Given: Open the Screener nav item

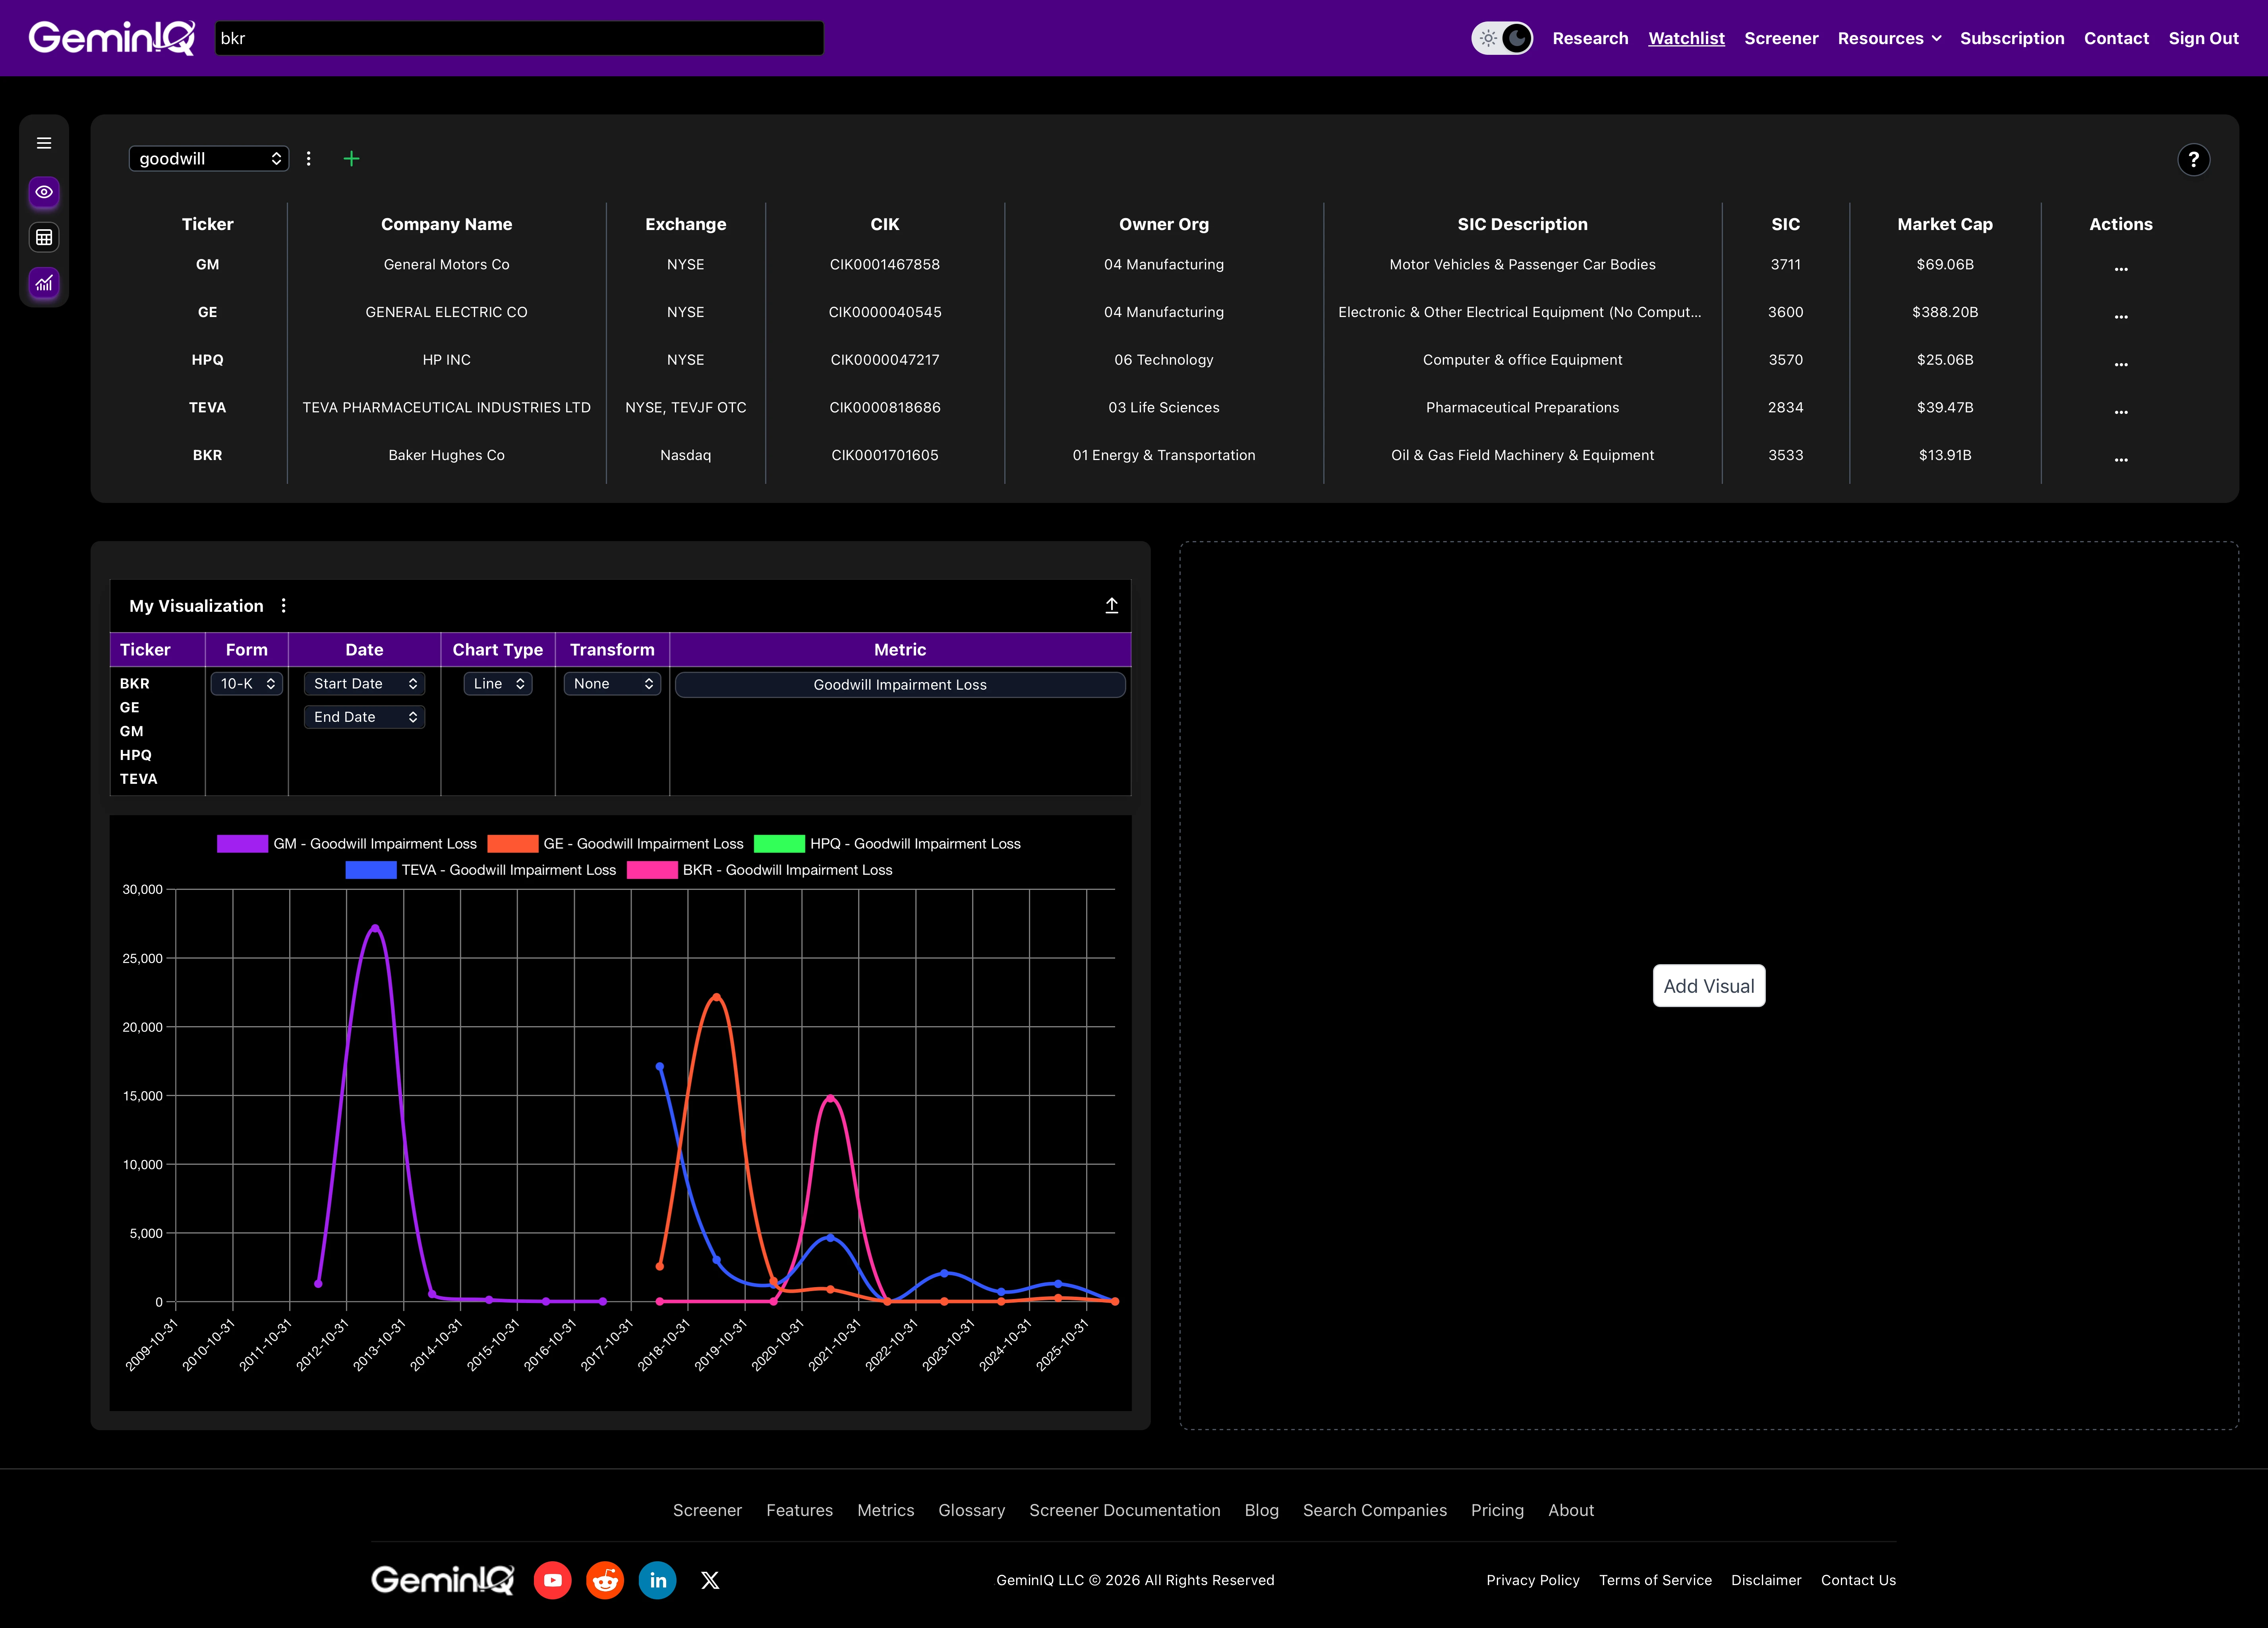Looking at the screenshot, I should [1780, 38].
